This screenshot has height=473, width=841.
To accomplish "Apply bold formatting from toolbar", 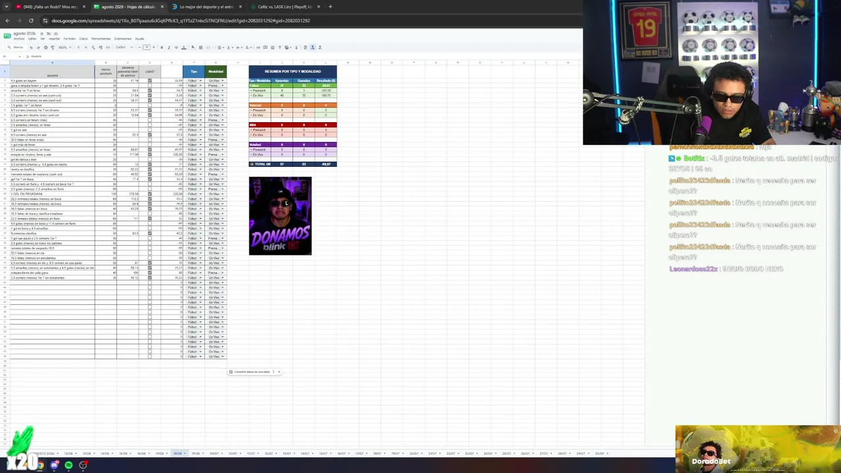I will (x=162, y=47).
